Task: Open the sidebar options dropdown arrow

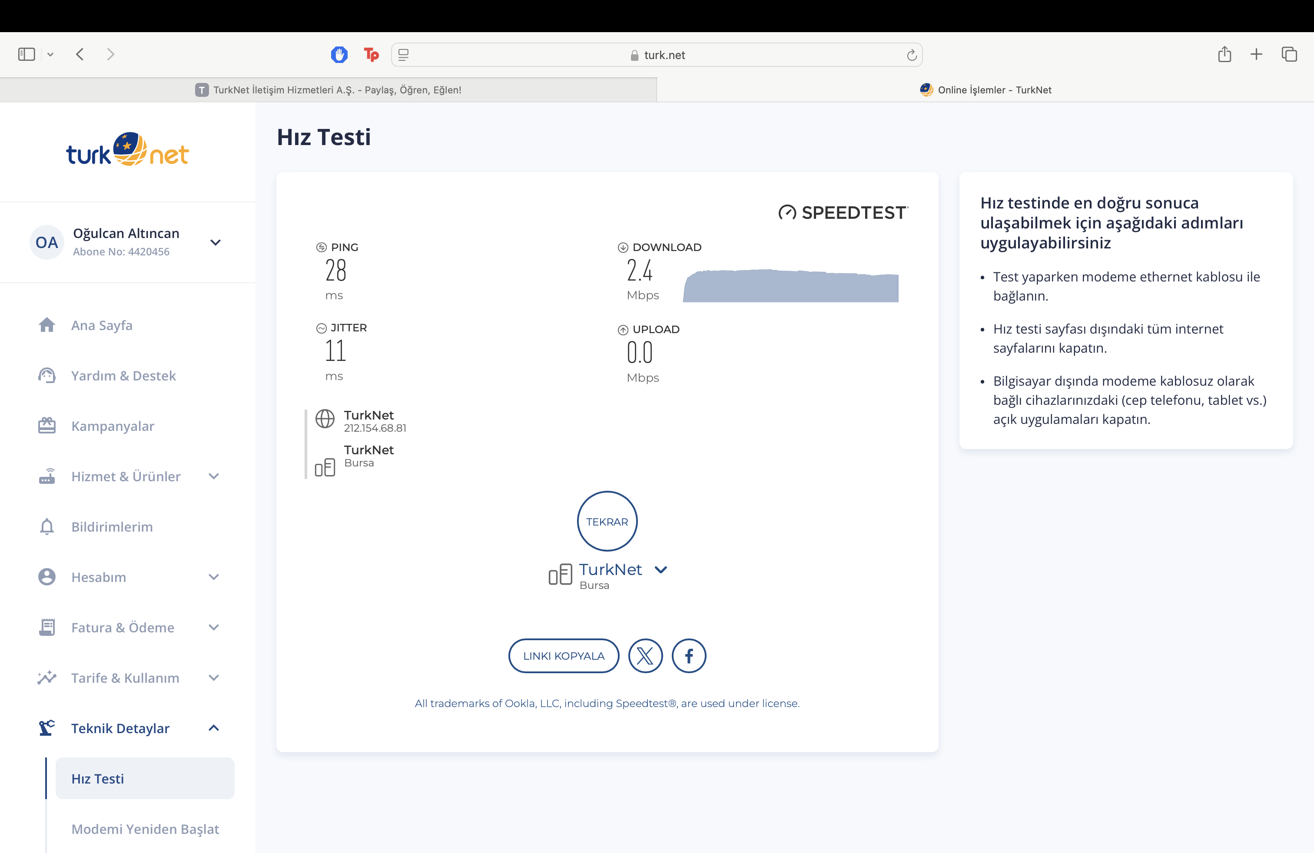Action: tap(50, 54)
